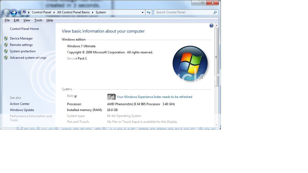Click the shield icon beside Device Manager

point(6,38)
